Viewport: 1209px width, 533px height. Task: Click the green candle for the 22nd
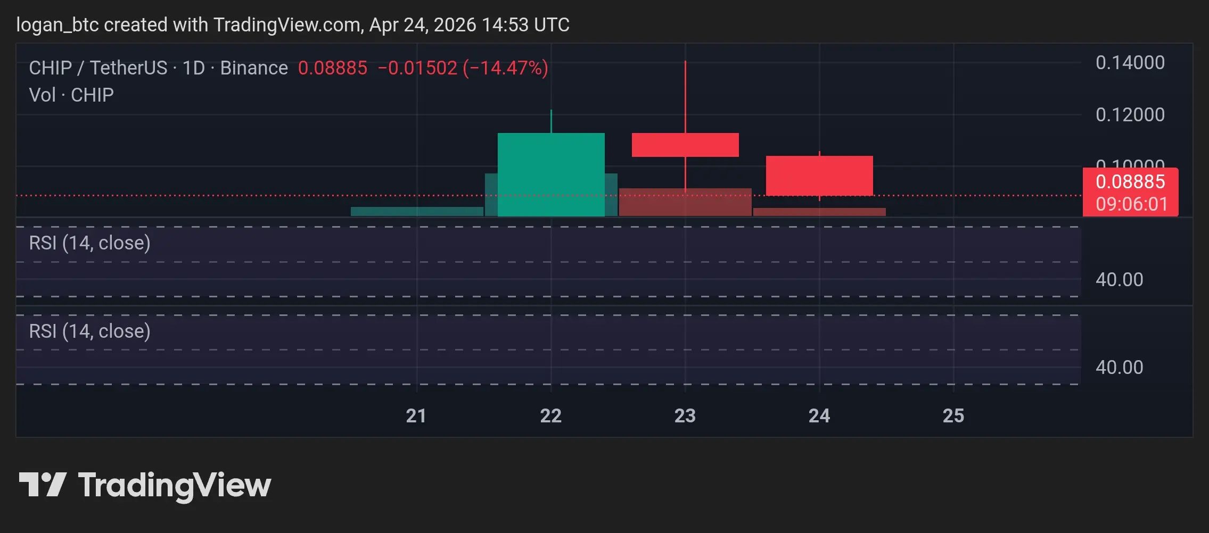(x=551, y=174)
